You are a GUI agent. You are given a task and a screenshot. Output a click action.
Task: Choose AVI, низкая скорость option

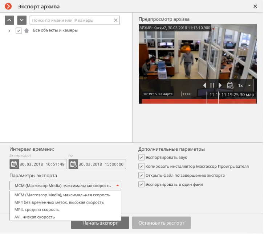pos(34,217)
